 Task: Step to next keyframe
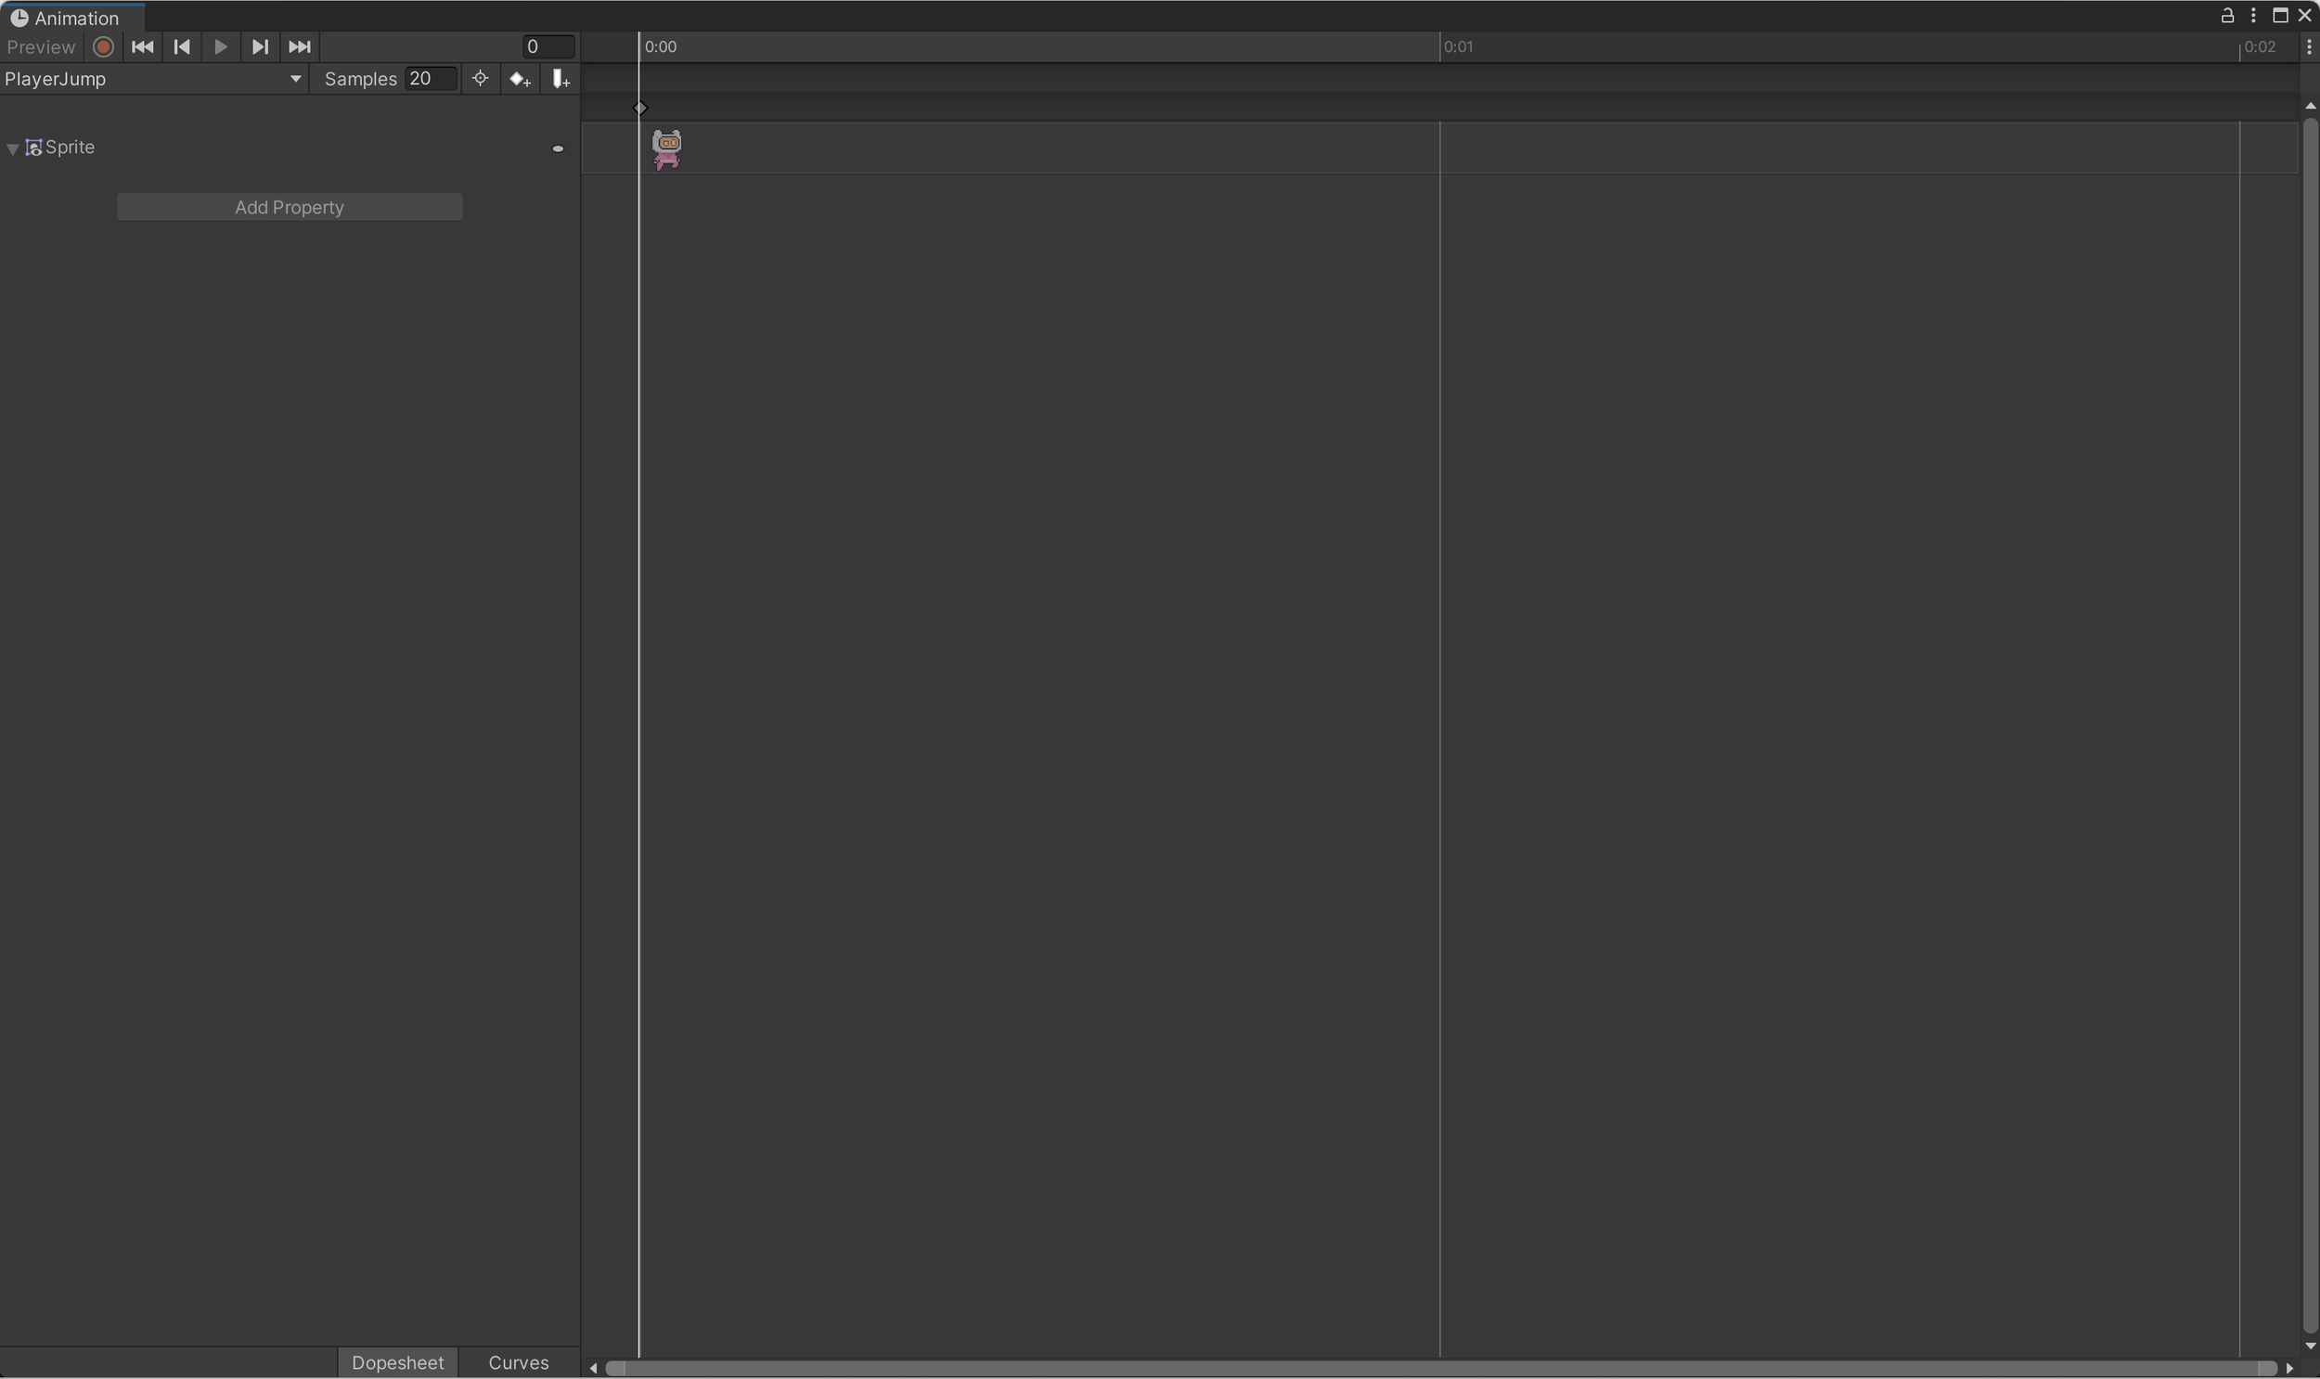pos(260,46)
